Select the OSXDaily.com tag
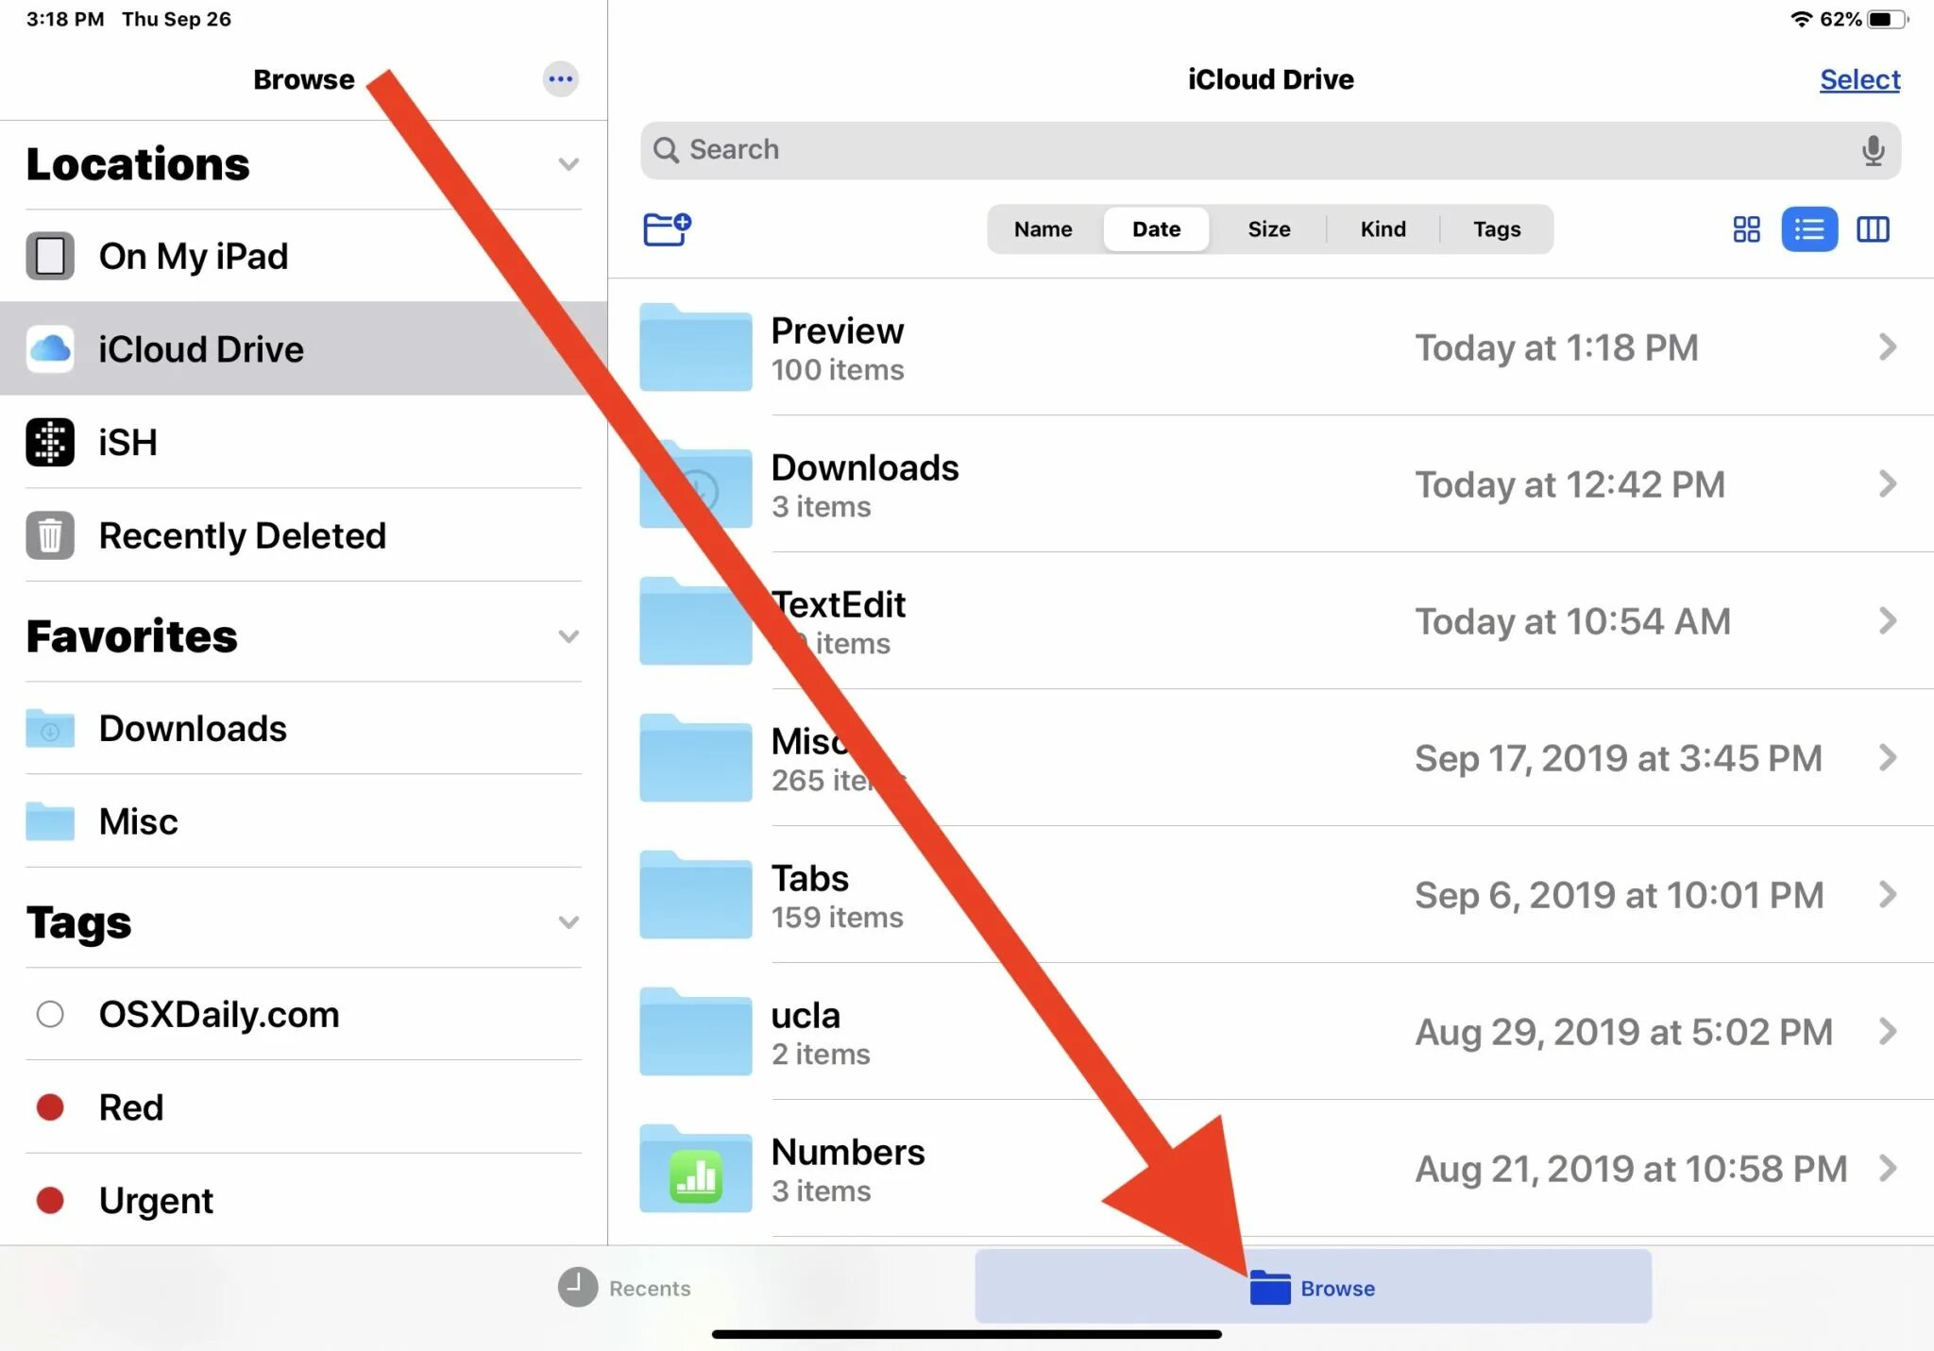Viewport: 1934px width, 1351px height. pyautogui.click(x=303, y=1014)
